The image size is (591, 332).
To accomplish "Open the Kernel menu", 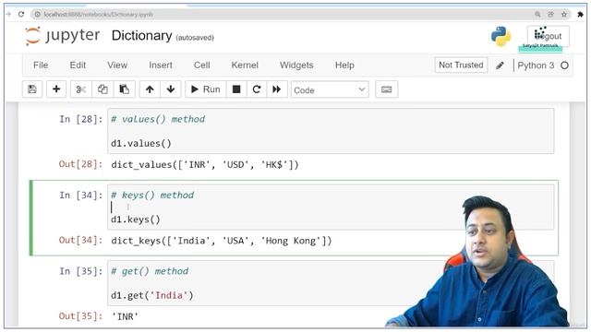I will (245, 65).
